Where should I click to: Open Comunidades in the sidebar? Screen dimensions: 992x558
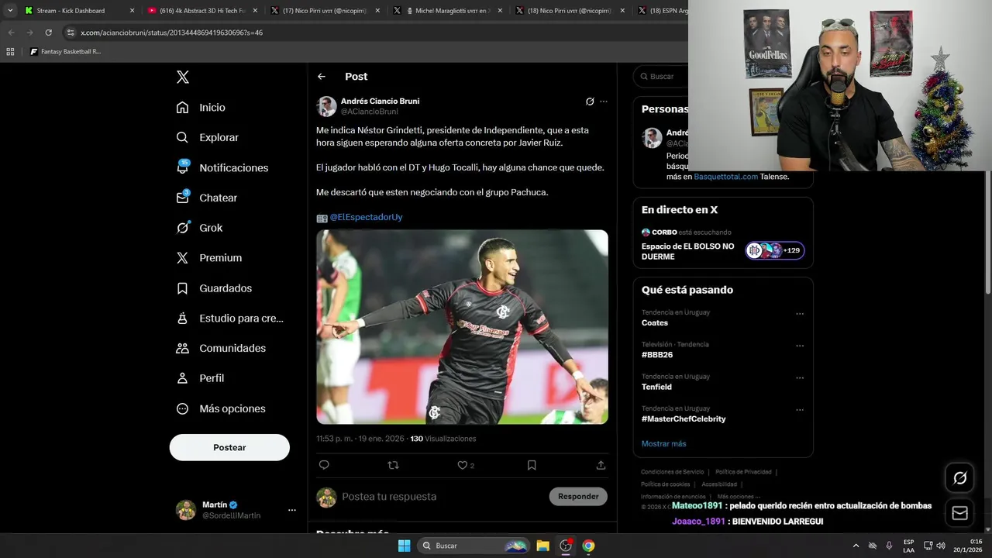[x=221, y=348]
